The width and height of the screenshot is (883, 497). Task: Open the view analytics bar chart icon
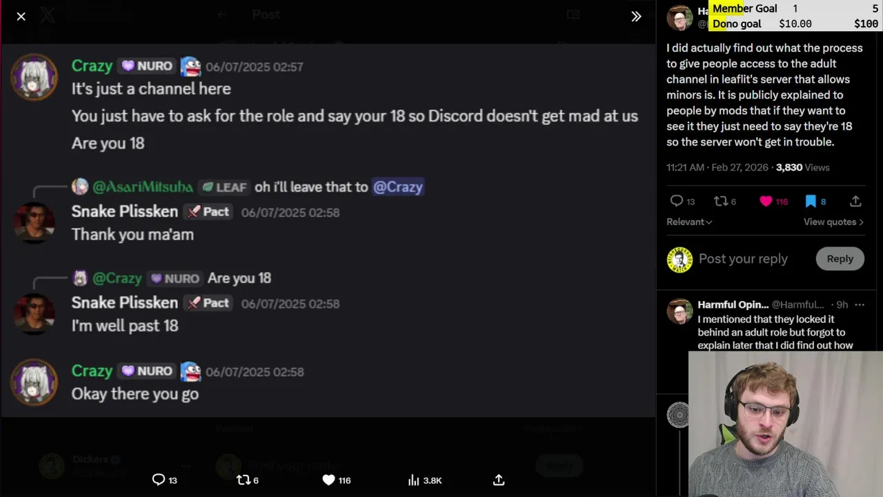pos(414,480)
